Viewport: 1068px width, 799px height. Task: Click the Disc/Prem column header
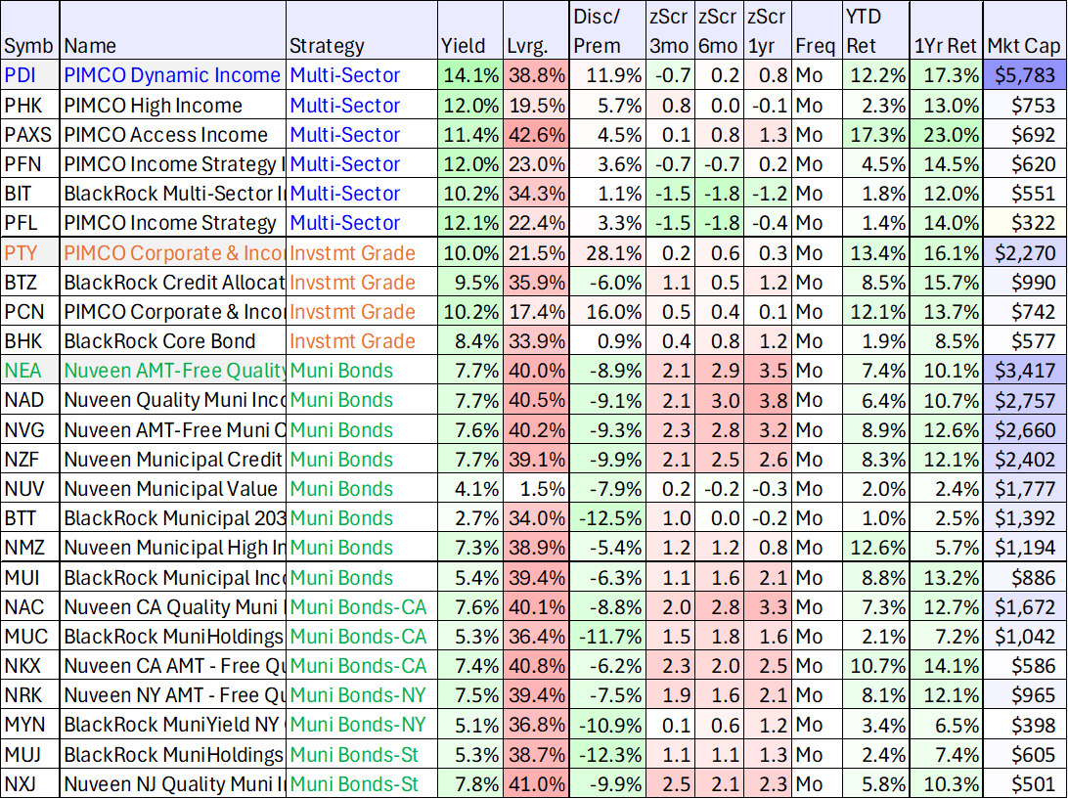coord(607,30)
